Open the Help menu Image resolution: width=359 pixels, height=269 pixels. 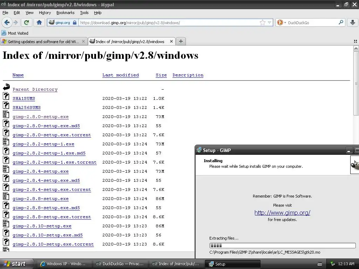(x=97, y=13)
